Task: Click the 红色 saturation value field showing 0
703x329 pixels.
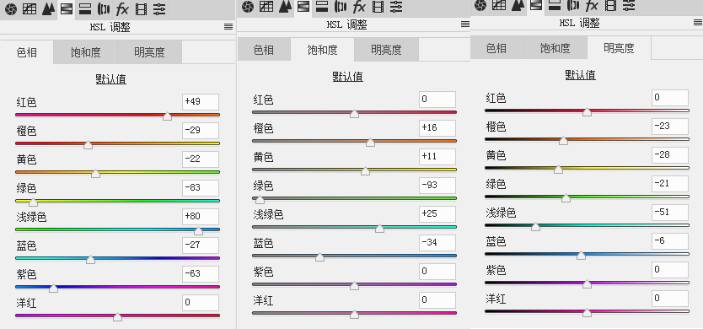Action: (437, 100)
